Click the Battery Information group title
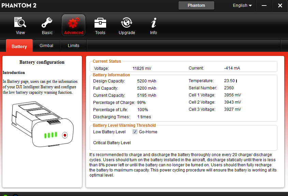The image size is (288, 196). pyautogui.click(x=111, y=75)
